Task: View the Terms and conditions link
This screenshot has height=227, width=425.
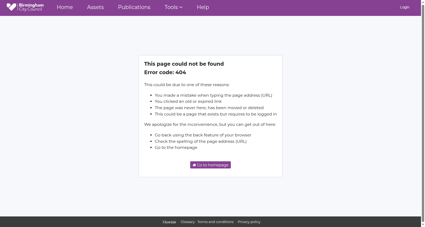Action: [215, 222]
